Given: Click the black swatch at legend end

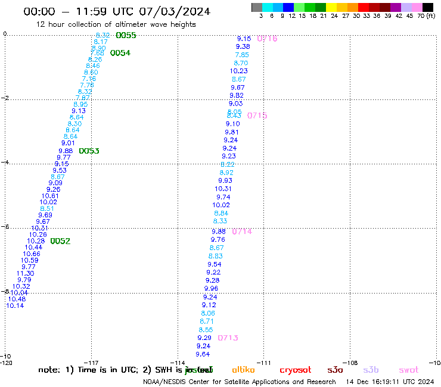Looking at the screenshot, I should (428, 7).
